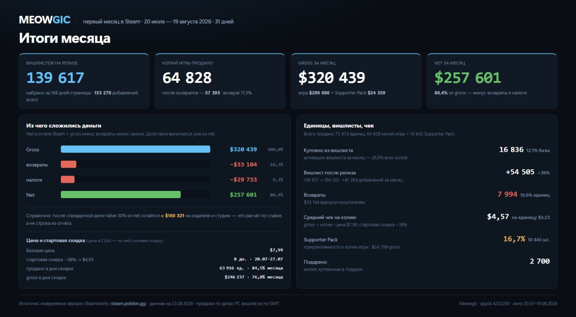Click the "NET ЗА МЕСЯЦ" card label

coord(450,63)
